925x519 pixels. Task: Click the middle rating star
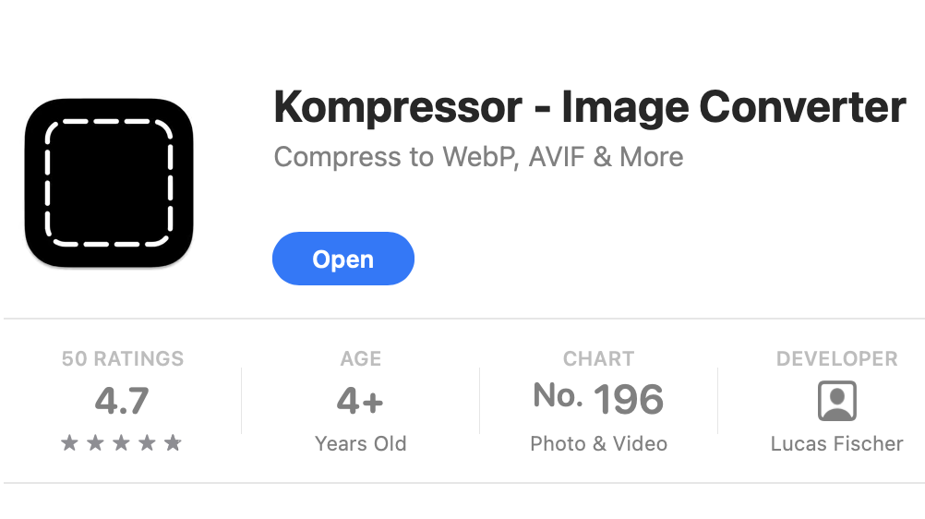[x=121, y=443]
